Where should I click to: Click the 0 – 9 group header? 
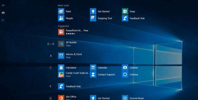tap(51, 44)
